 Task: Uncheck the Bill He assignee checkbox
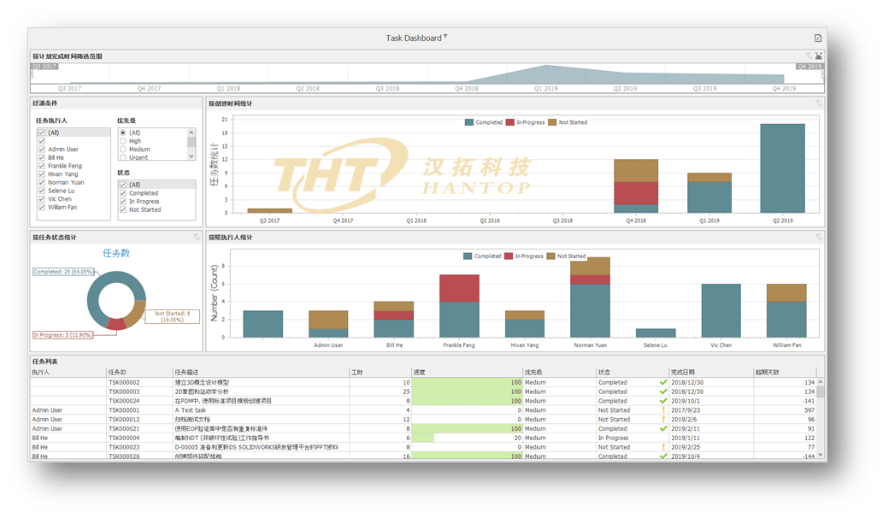coord(42,157)
